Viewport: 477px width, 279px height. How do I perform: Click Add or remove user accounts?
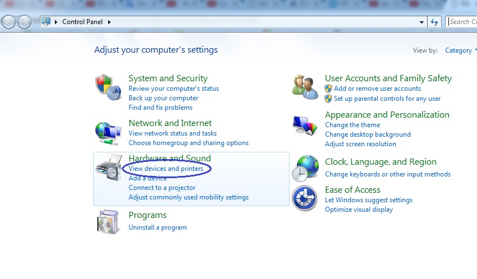click(377, 89)
